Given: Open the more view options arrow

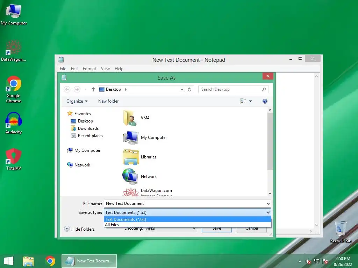Looking at the screenshot, I should [250, 101].
